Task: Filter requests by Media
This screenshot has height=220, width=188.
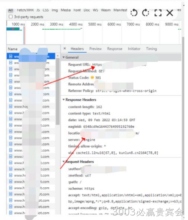Action: pos(66,10)
